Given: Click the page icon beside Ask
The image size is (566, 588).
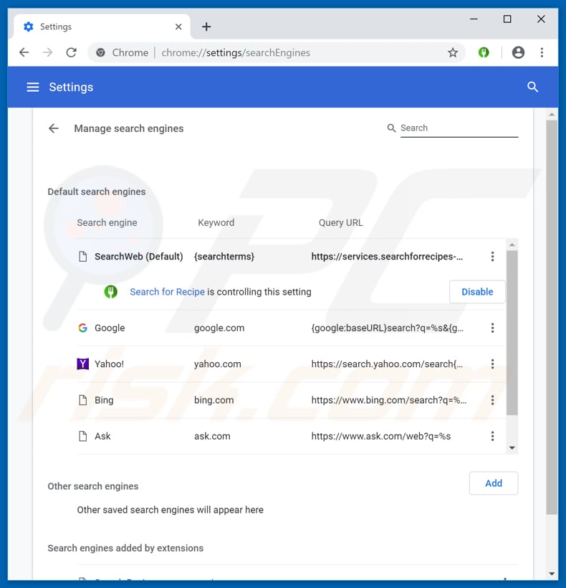Looking at the screenshot, I should click(x=83, y=436).
